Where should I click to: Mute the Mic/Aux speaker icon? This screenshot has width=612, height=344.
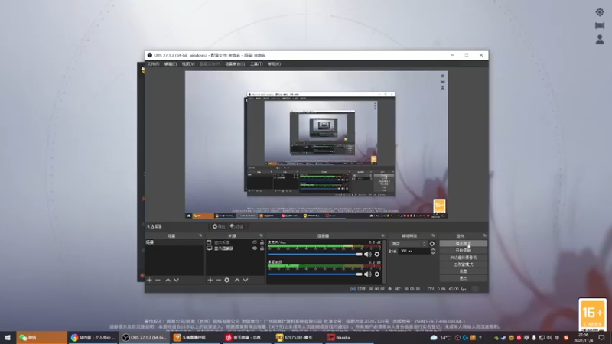click(x=368, y=255)
